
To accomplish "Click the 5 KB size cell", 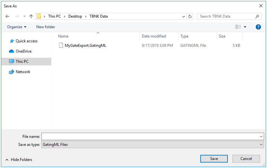I will 236,46.
